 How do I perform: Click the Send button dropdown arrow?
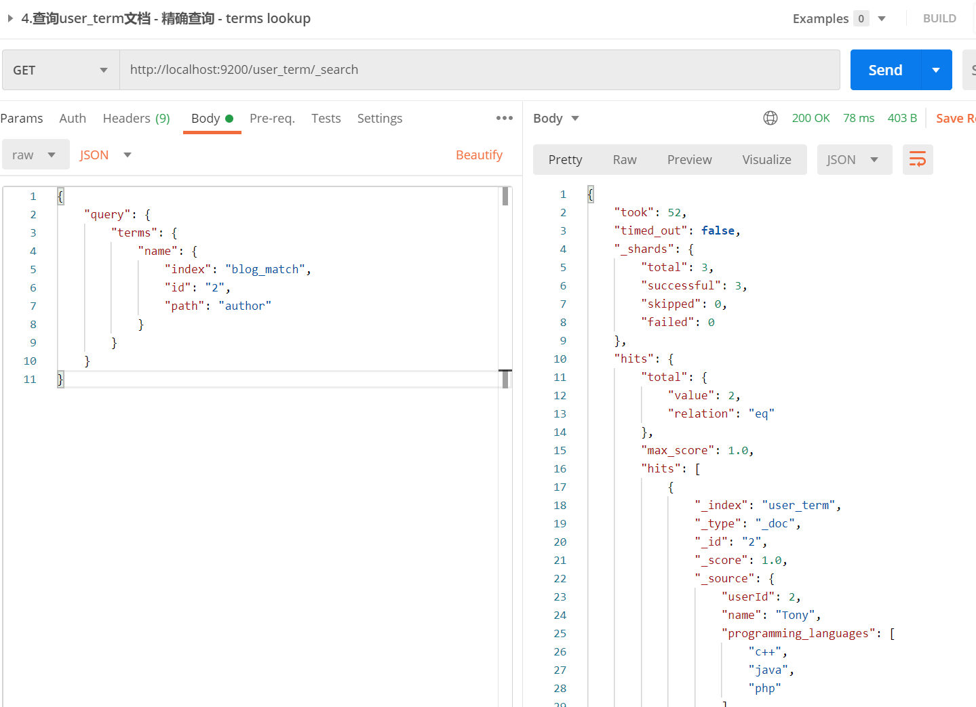(936, 70)
